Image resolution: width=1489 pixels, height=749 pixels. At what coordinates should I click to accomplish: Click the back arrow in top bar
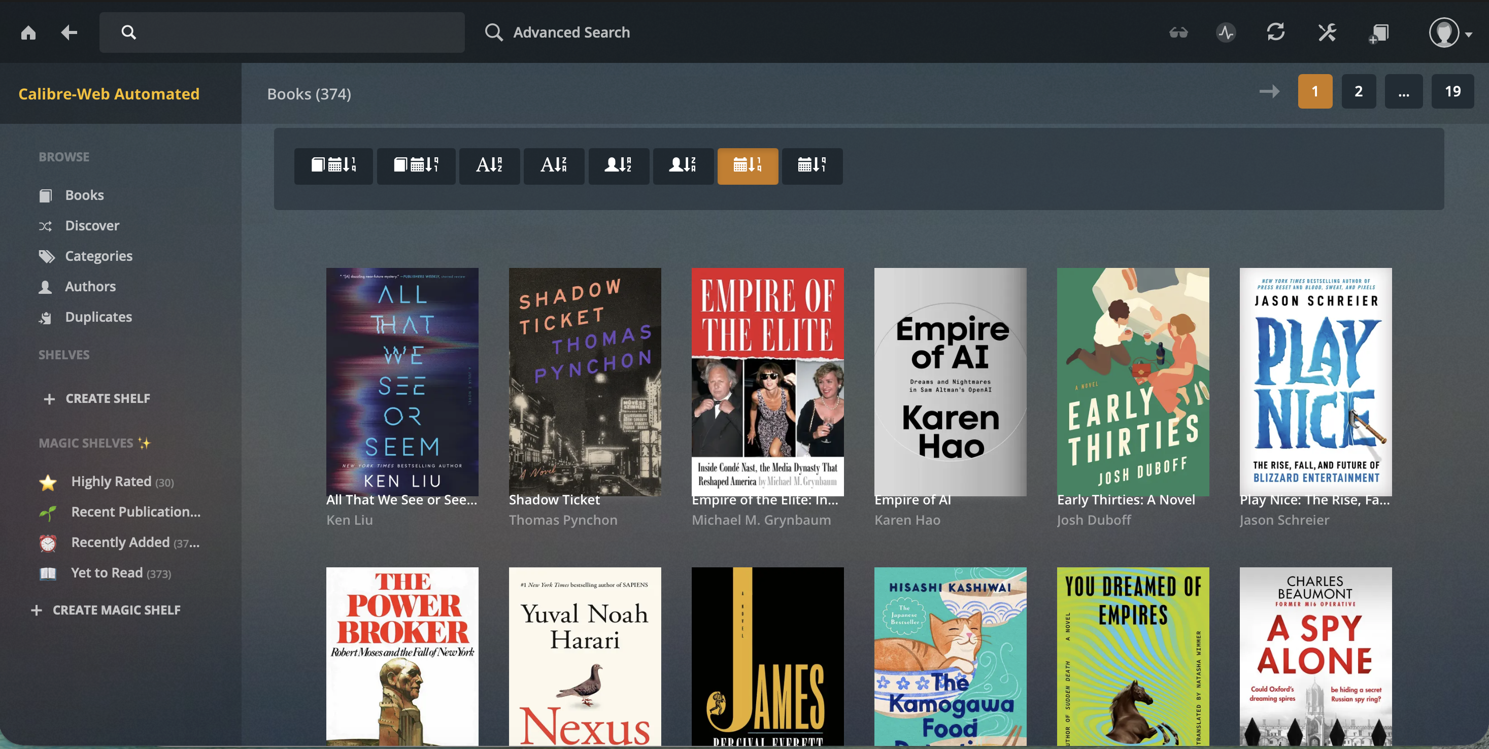click(70, 32)
